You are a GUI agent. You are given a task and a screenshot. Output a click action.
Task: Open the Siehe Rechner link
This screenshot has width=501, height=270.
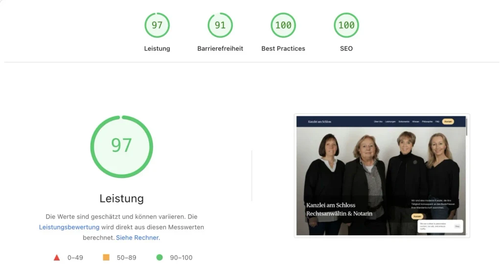click(x=137, y=238)
